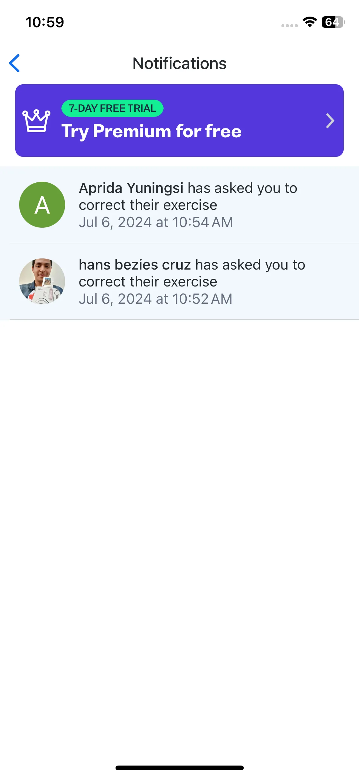Viewport: 359px width, 778px height.
Task: Open Aprida Yuningsi's correction request
Action: point(179,205)
